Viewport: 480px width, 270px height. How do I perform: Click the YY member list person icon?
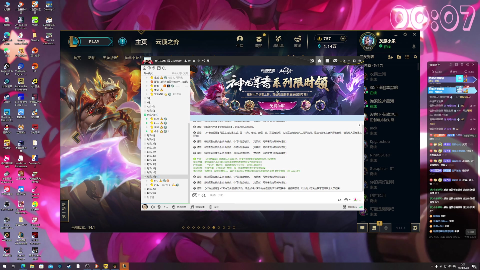(144, 68)
